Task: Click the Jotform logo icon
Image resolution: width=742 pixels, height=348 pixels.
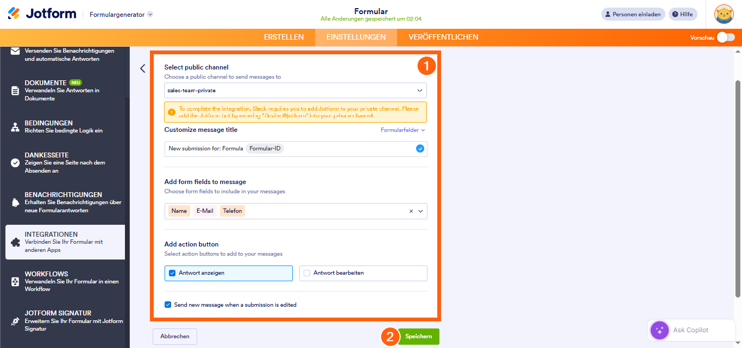Action: (14, 14)
